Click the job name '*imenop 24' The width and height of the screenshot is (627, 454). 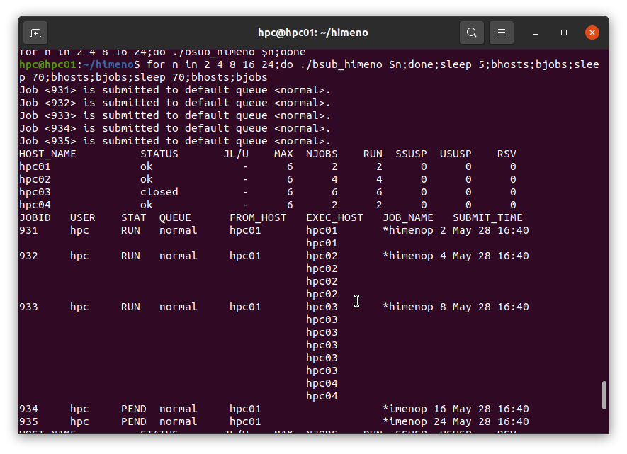click(x=414, y=421)
